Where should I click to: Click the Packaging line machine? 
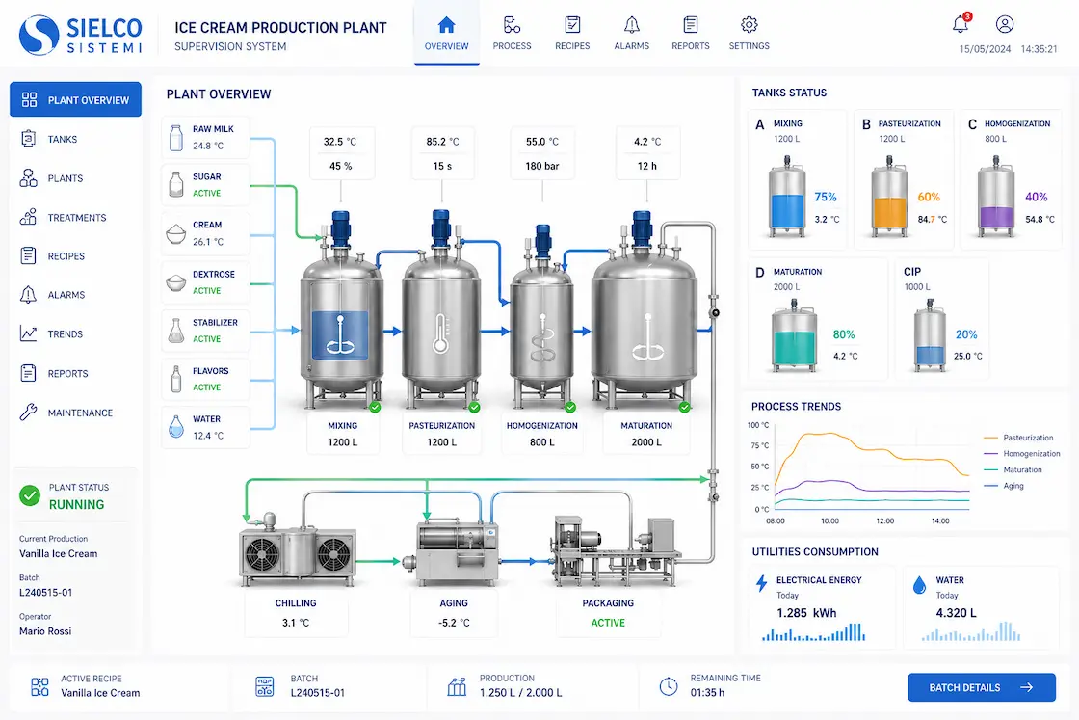click(615, 550)
